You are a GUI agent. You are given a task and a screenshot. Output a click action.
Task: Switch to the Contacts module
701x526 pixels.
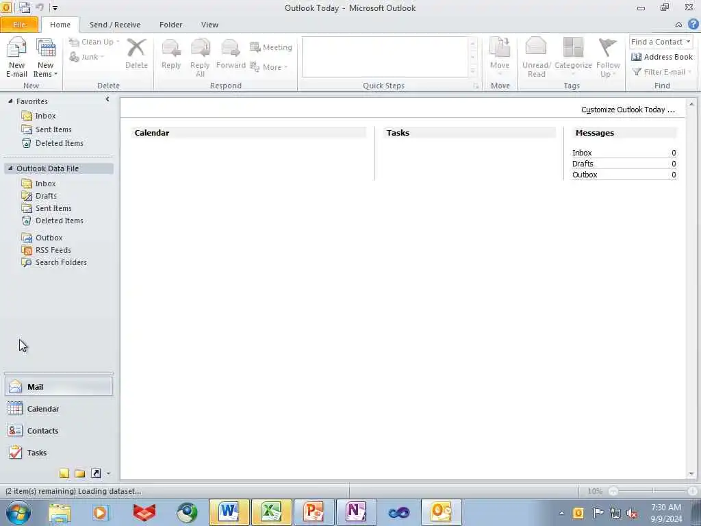tap(59, 430)
